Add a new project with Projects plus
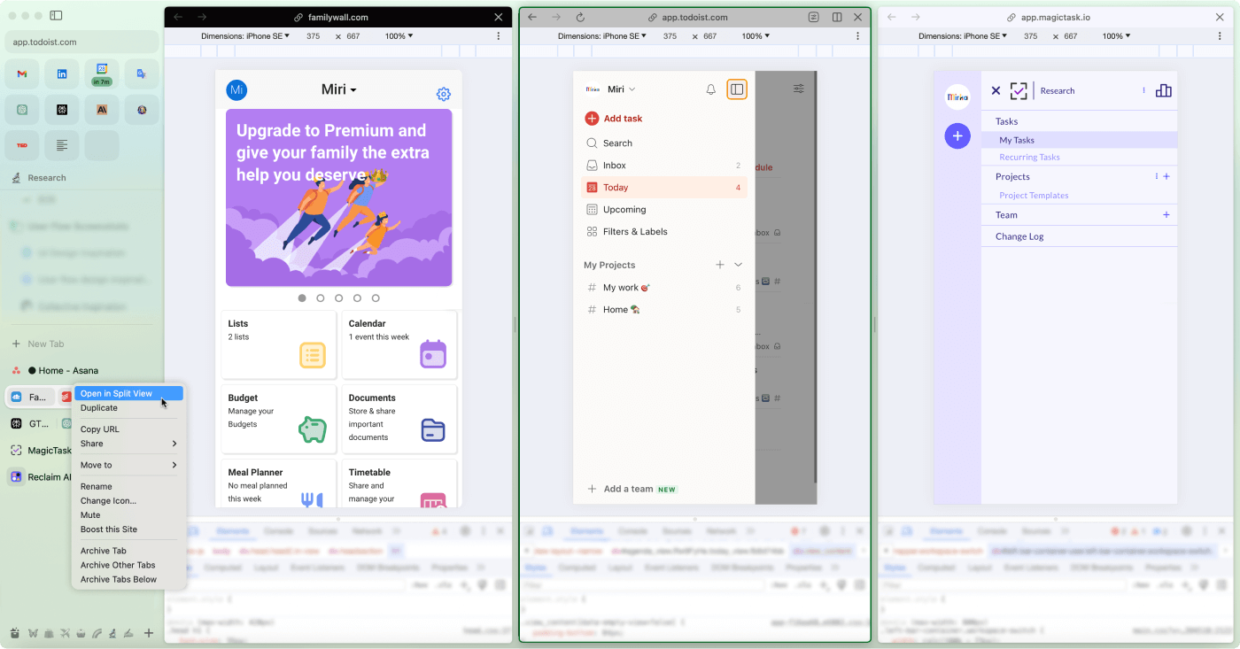The width and height of the screenshot is (1240, 649). tap(1166, 176)
